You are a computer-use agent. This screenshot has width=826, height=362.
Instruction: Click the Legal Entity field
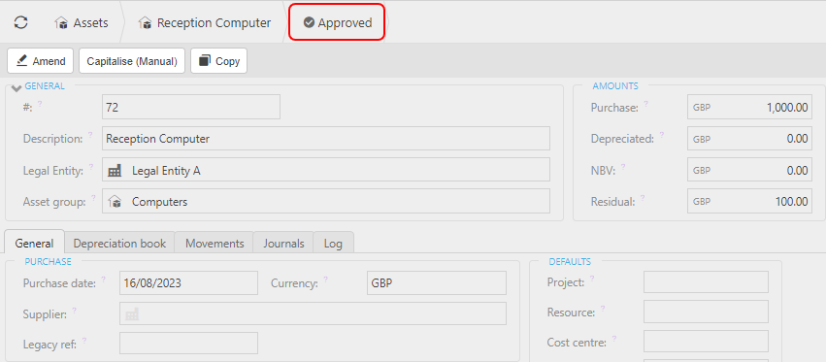[325, 170]
